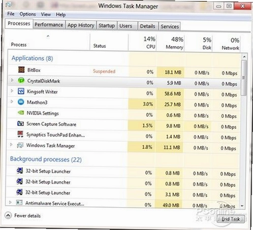Viewport: 253px width, 230px height.
Task: Sort by the CPU column header
Action: pos(142,43)
